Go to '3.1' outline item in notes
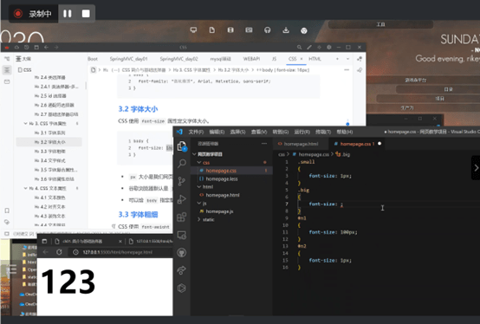Image resolution: width=480 pixels, height=324 pixels. [x=49, y=133]
